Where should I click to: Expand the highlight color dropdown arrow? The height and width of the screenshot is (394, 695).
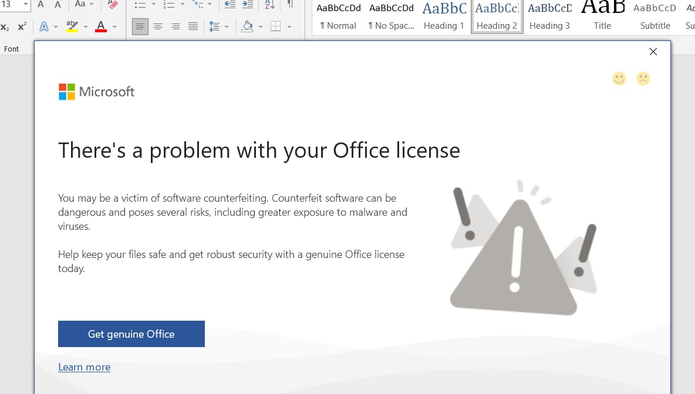pos(86,26)
